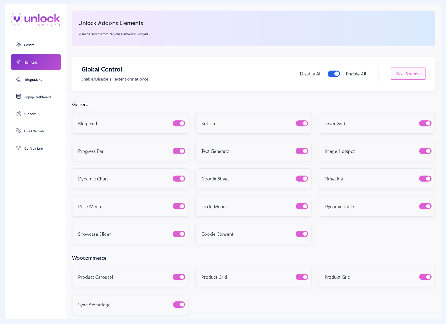446x324 pixels.
Task: Turn off the Image Hotspot toggle
Action: (x=425, y=151)
